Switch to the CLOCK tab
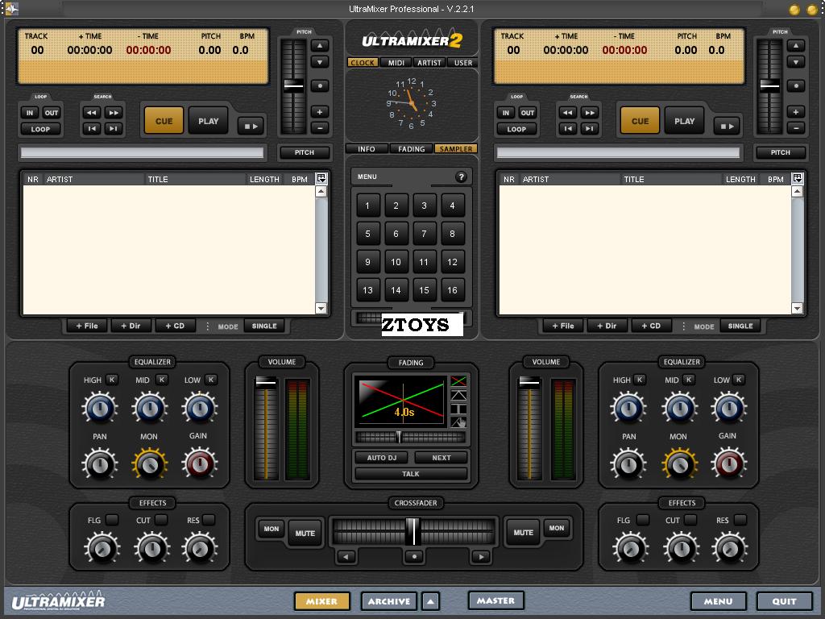 coord(363,63)
